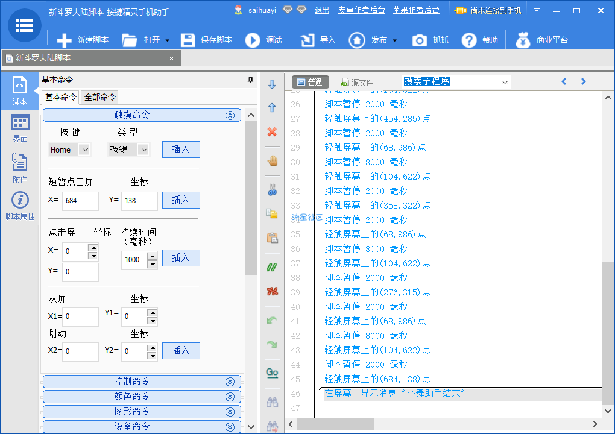Click the green comment slashes icon

(272, 268)
